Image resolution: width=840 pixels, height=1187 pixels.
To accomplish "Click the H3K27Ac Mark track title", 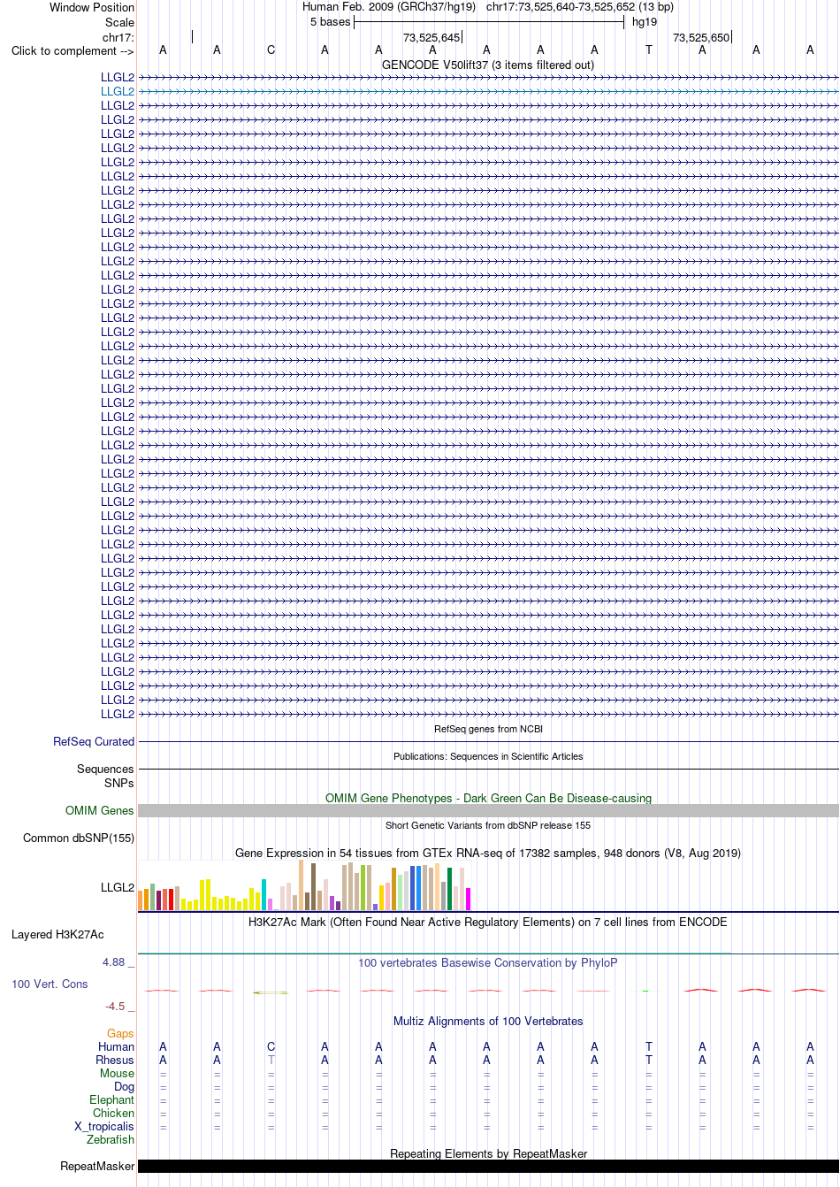I will point(488,922).
